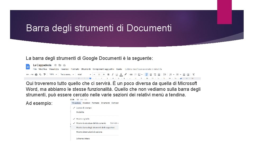This screenshot has width=254, height=143.
Task: Choose the text color A button
Action: click(121, 75)
